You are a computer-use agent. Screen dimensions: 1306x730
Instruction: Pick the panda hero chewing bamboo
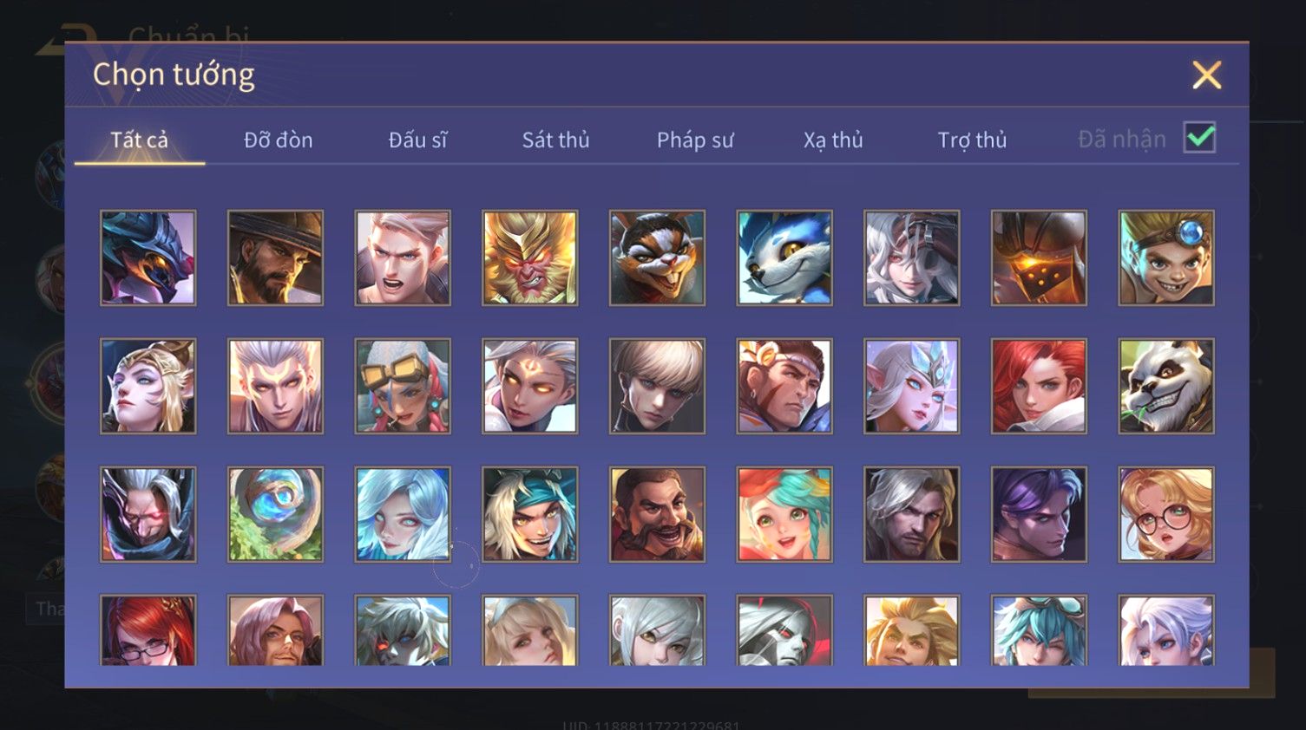(x=1166, y=386)
